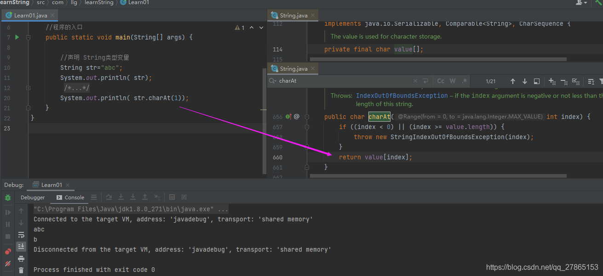Click the Stop process icon

coord(7,237)
